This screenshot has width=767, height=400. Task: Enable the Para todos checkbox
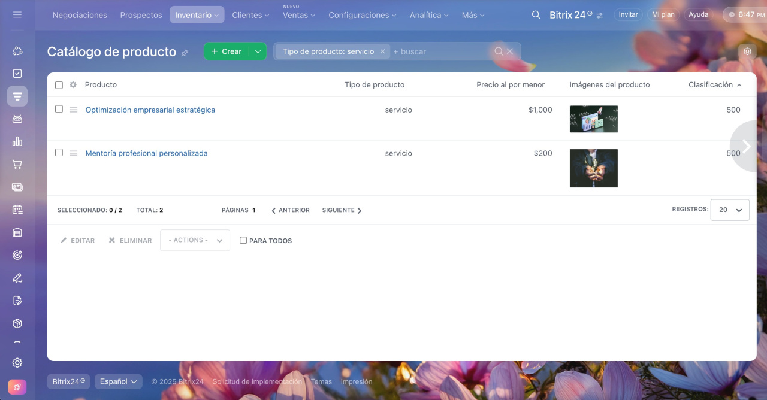pyautogui.click(x=243, y=240)
